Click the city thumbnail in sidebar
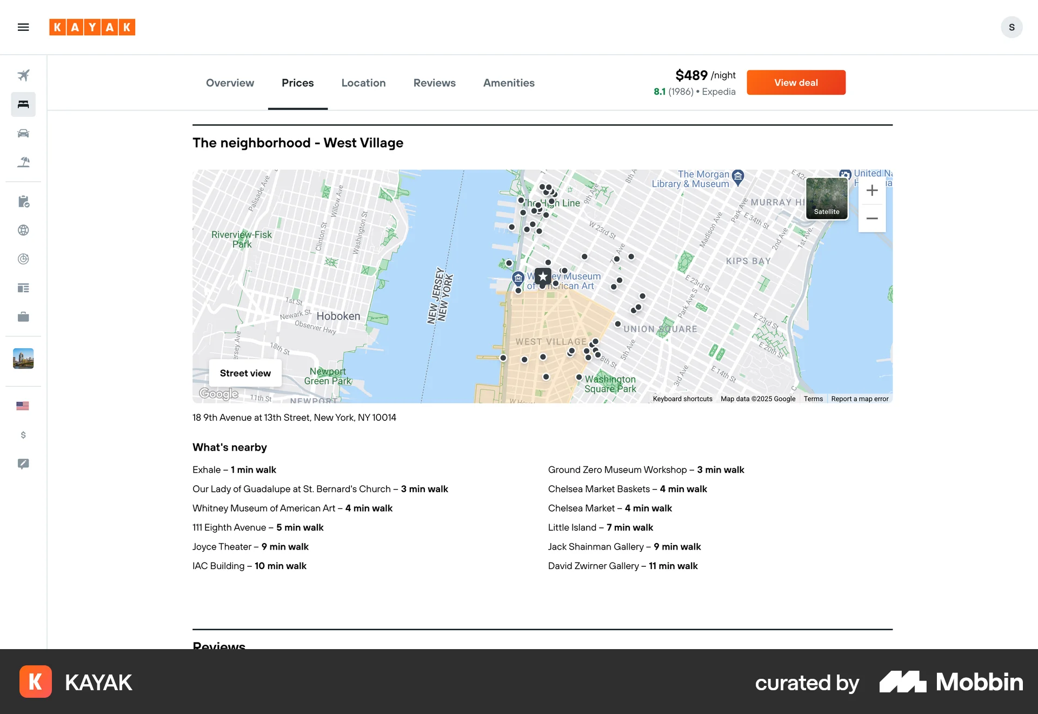Image resolution: width=1038 pixels, height=714 pixels. (x=23, y=358)
